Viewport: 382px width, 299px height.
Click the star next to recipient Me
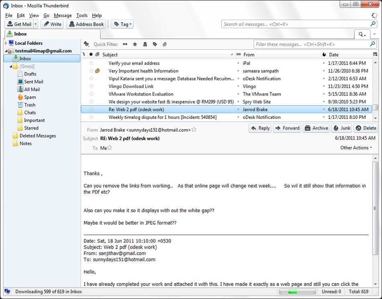pos(110,147)
